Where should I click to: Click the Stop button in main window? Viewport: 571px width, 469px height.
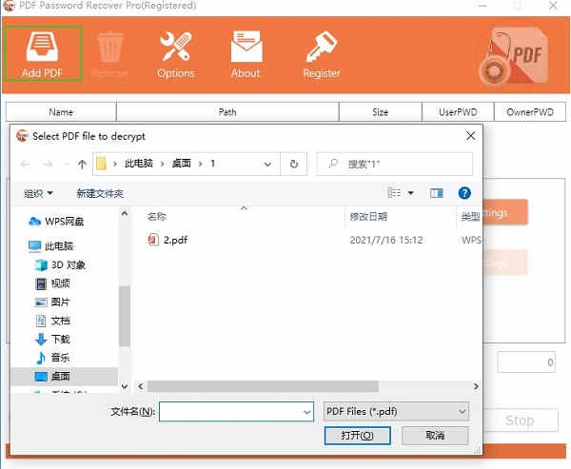coord(520,420)
